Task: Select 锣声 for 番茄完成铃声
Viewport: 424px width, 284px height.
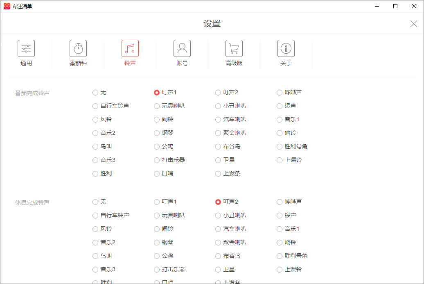Action: (x=280, y=106)
